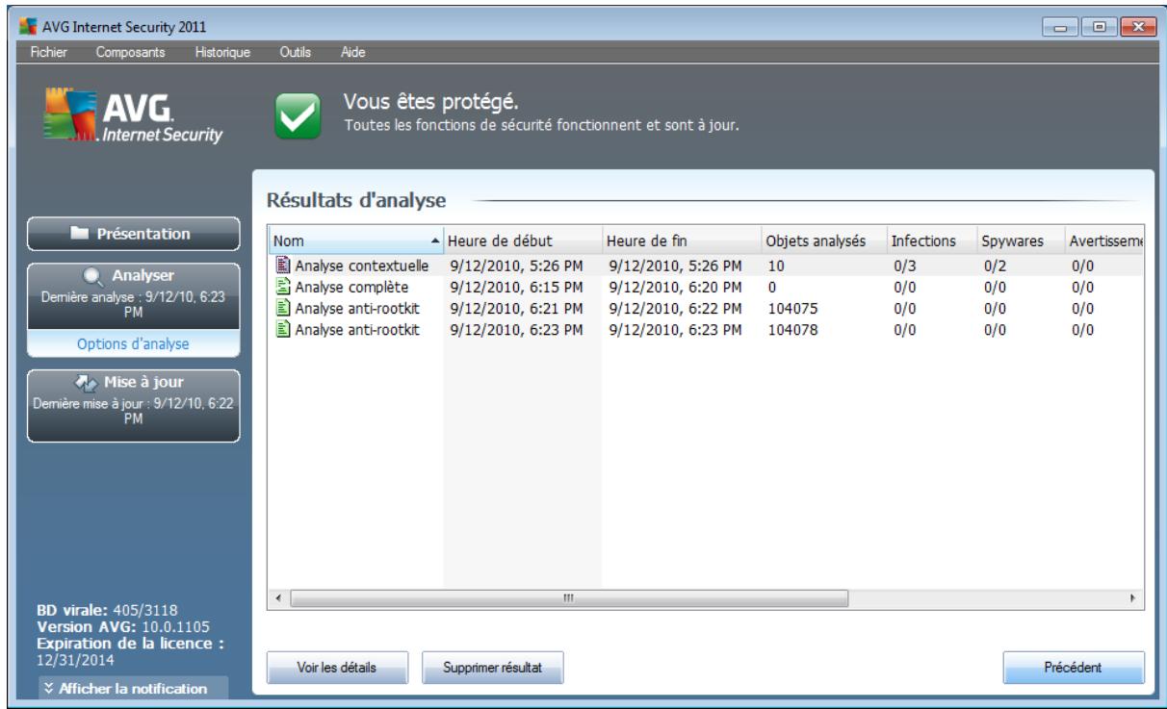Click the Analyse contextuelle row icon
This screenshot has height=709, width=1167.
point(283,266)
